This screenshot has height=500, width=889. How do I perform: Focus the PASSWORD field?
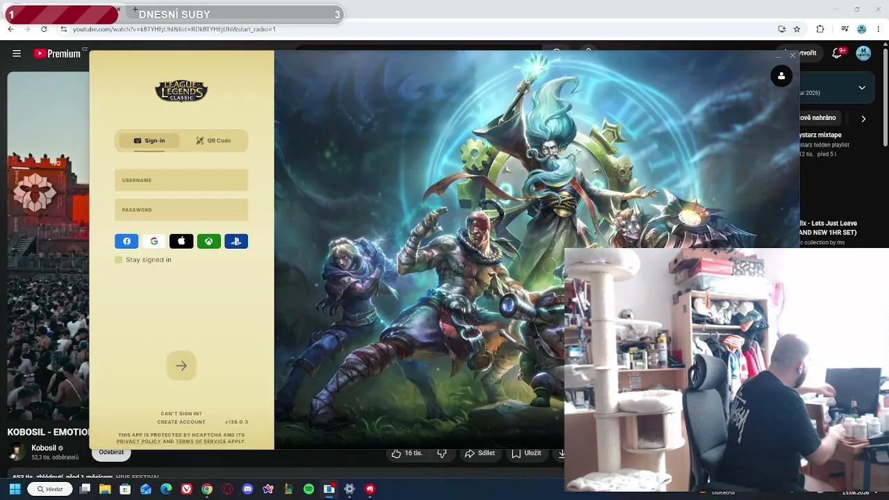click(x=181, y=210)
